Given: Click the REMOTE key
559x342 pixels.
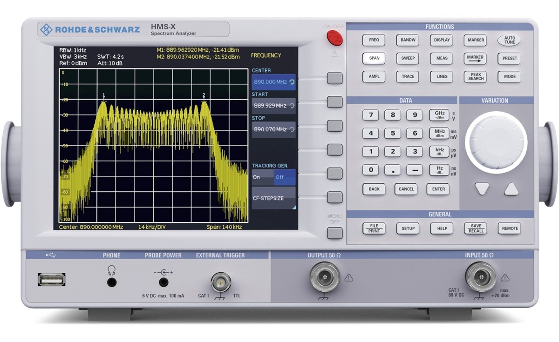Looking at the screenshot, I should [510, 228].
